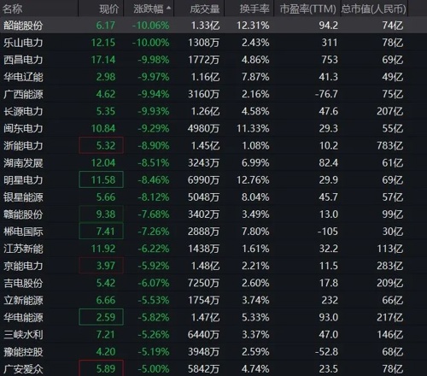Screen dimensions: 427x376
Task: Open 长源电力 stock details
Action: point(23,111)
